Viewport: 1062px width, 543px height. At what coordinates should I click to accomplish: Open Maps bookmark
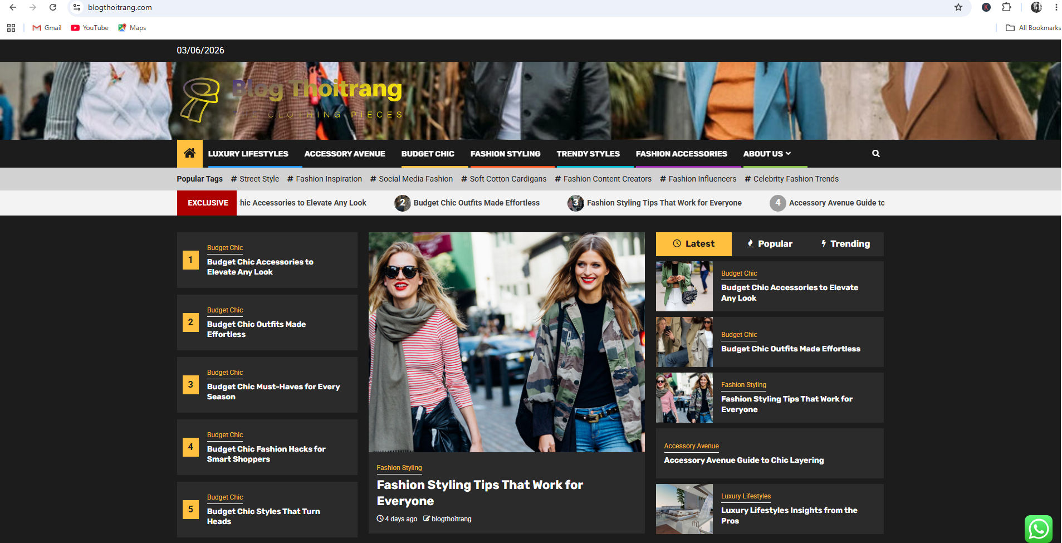click(132, 28)
